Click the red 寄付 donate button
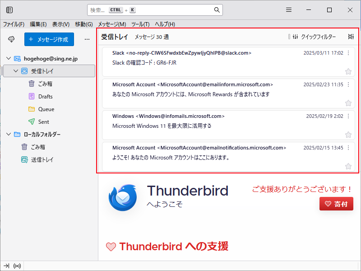361x271 pixels. (x=336, y=204)
